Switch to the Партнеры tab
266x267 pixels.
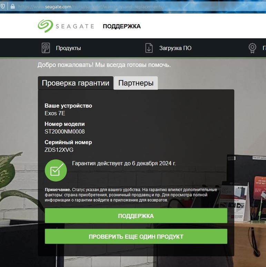coord(136,83)
